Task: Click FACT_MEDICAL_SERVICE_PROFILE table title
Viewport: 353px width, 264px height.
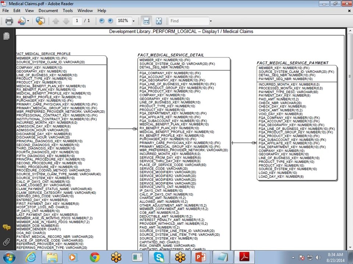Action: [43, 54]
